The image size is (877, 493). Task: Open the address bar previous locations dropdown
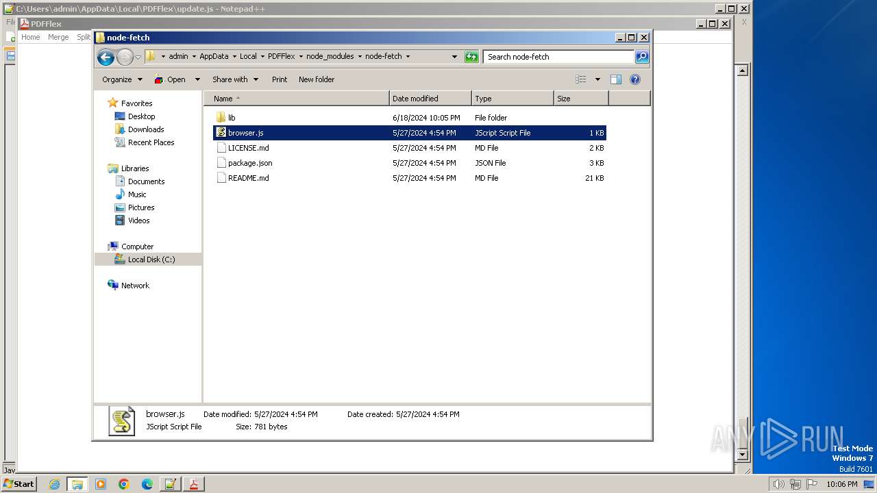click(x=454, y=57)
